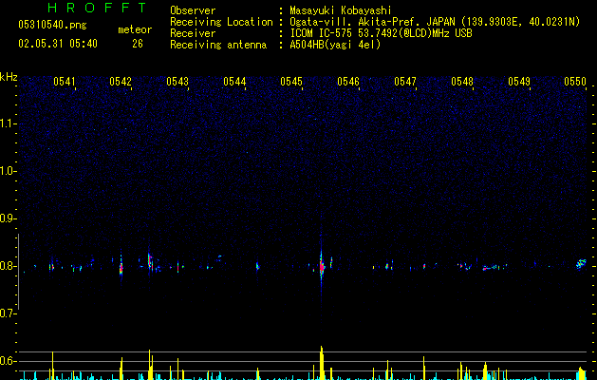Screen dimensions: 597x380
Task: Click time marker 0548
Action: coord(462,82)
